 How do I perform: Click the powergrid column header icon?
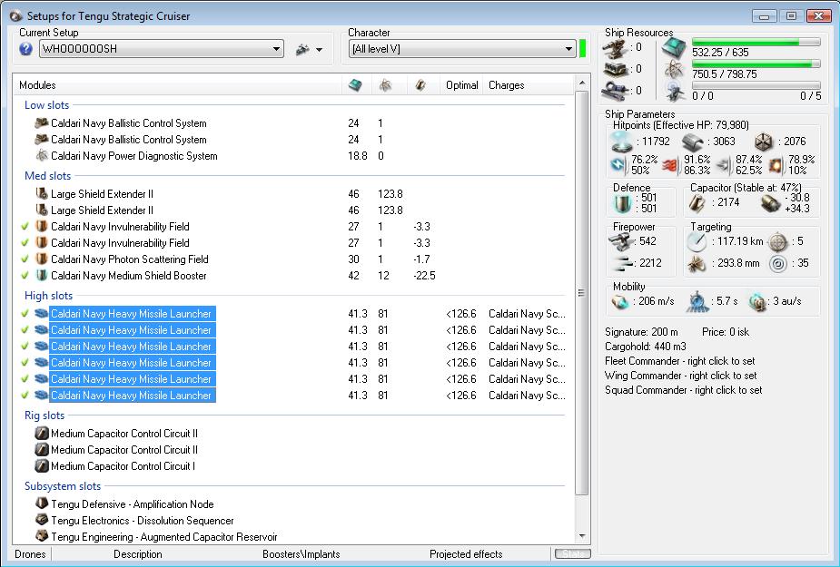(x=385, y=85)
